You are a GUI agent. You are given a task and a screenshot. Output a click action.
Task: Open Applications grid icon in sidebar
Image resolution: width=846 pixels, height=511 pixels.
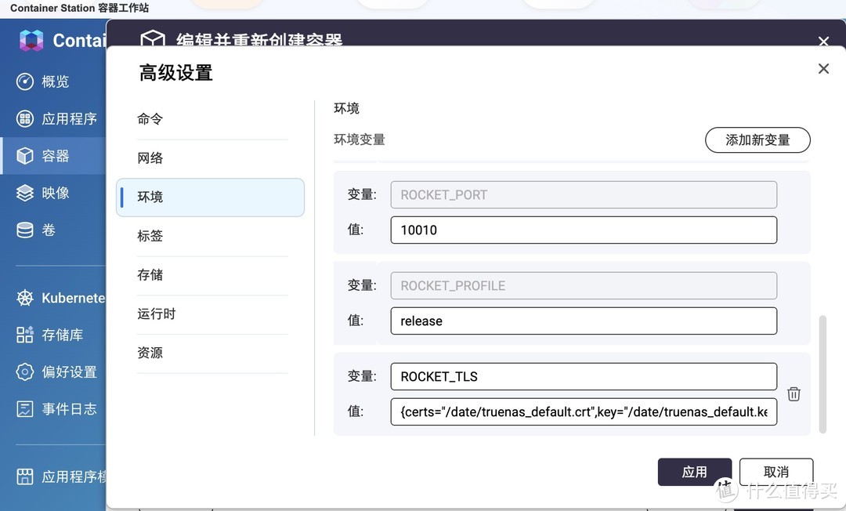25,118
